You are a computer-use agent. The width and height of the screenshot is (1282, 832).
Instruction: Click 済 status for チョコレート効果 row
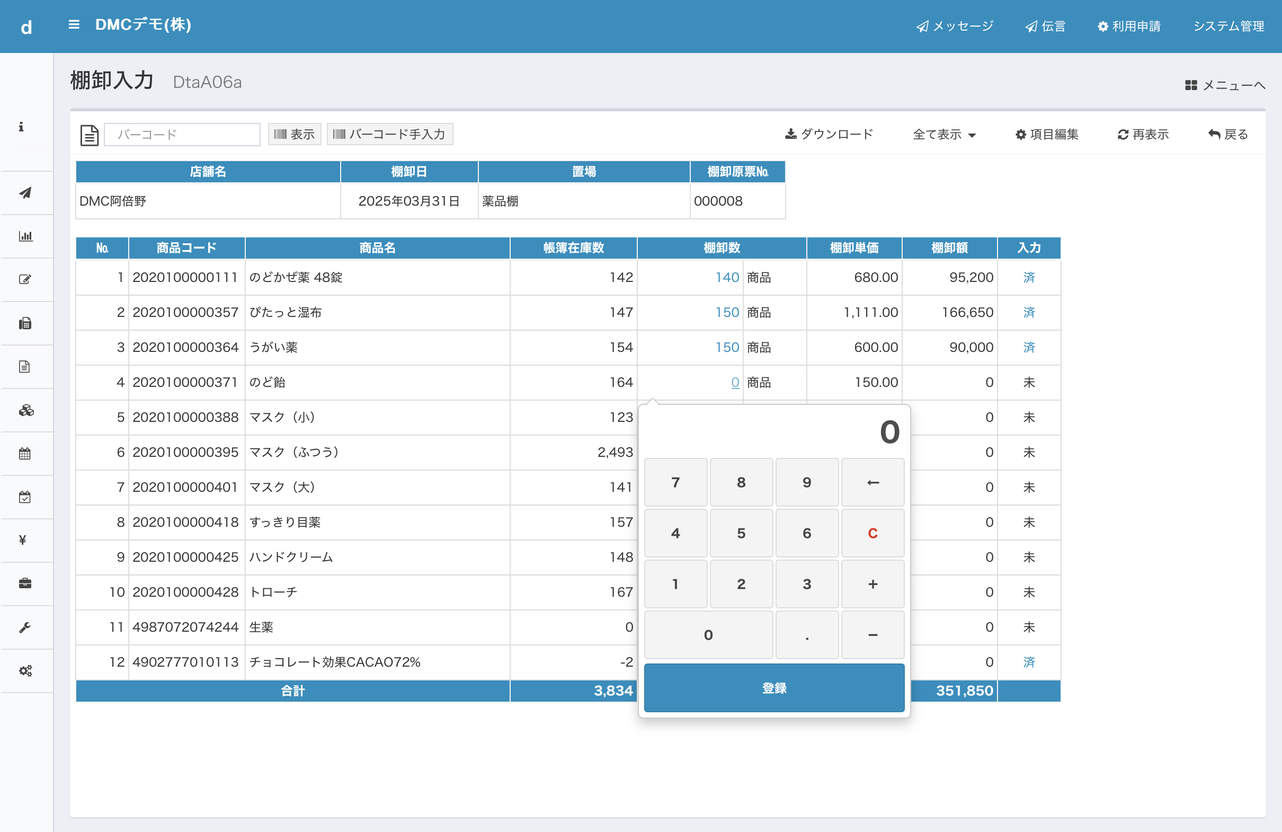(1029, 662)
